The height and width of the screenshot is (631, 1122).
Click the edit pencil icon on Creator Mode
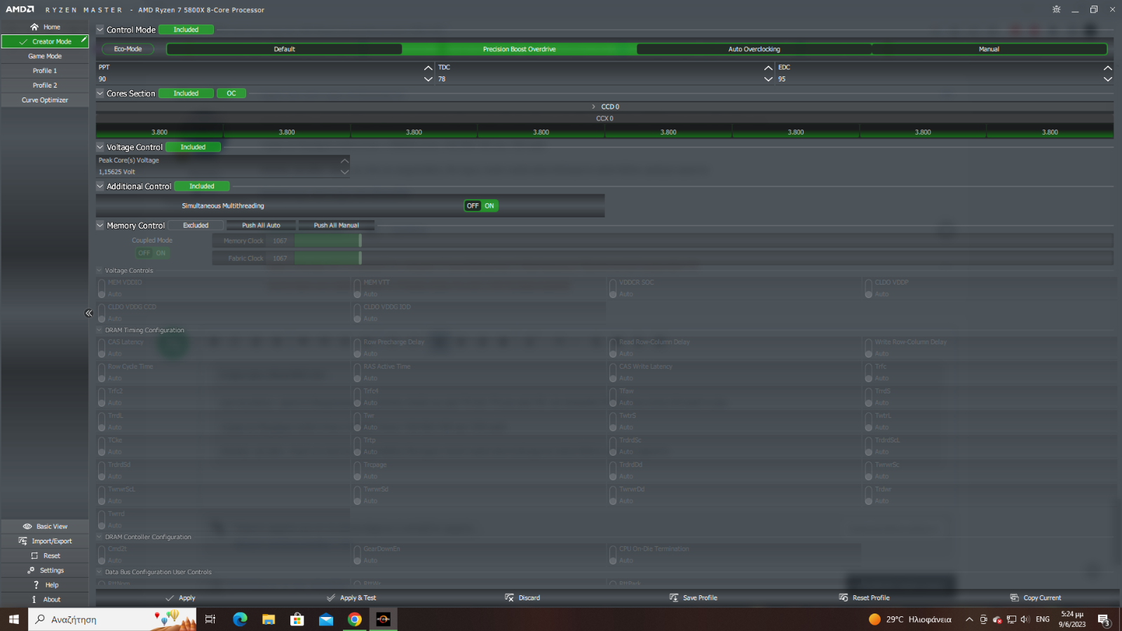(83, 40)
